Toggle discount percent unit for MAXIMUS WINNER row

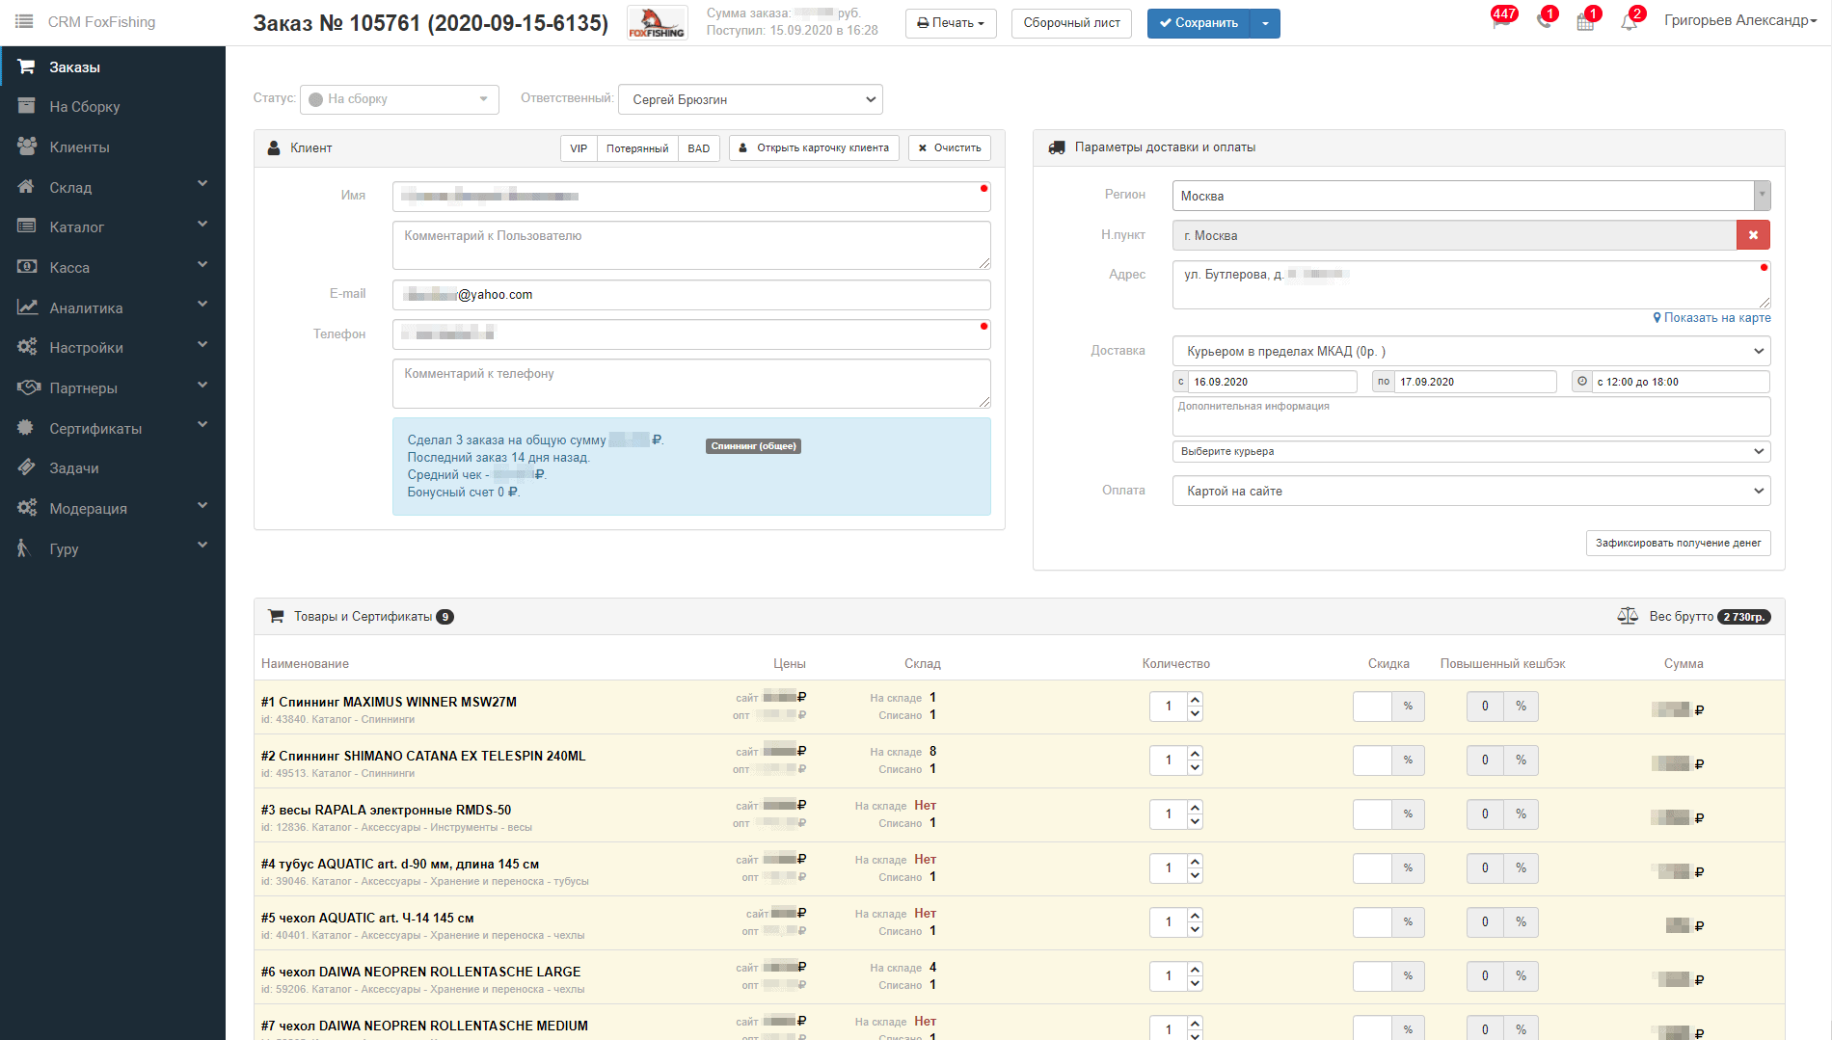[1408, 707]
